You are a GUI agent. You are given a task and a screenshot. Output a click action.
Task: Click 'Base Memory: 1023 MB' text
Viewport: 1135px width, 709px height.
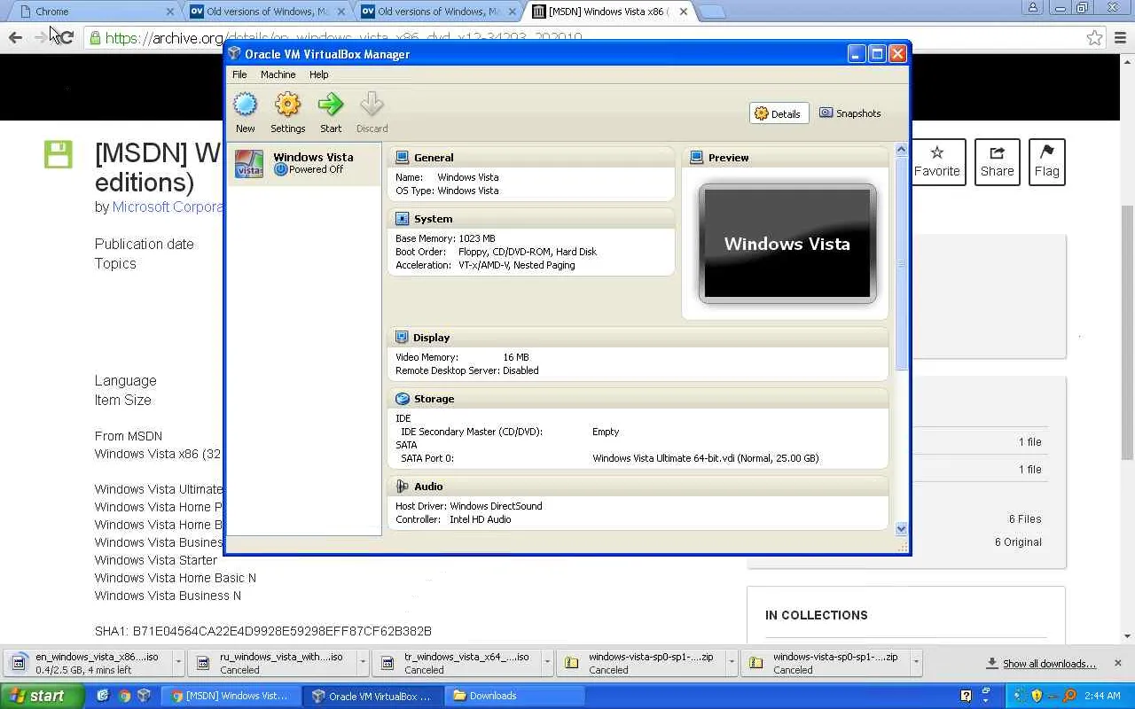[445, 238]
